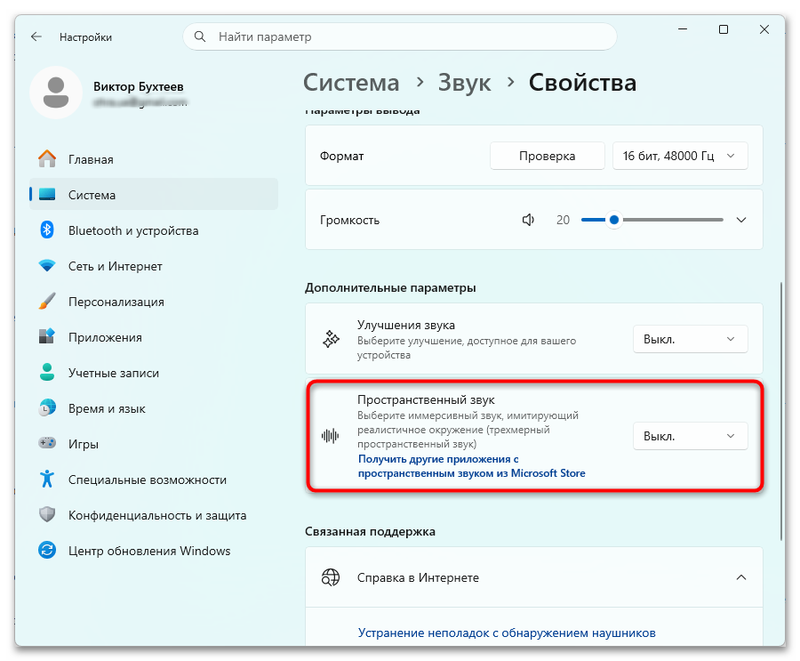This screenshot has width=800, height=661.
Task: Go back with the arrow icon
Action: [x=36, y=36]
